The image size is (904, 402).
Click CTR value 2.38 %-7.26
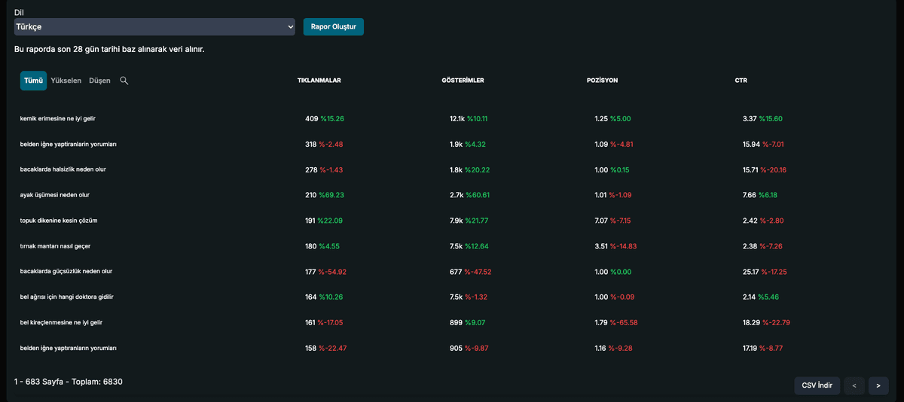pyautogui.click(x=762, y=246)
